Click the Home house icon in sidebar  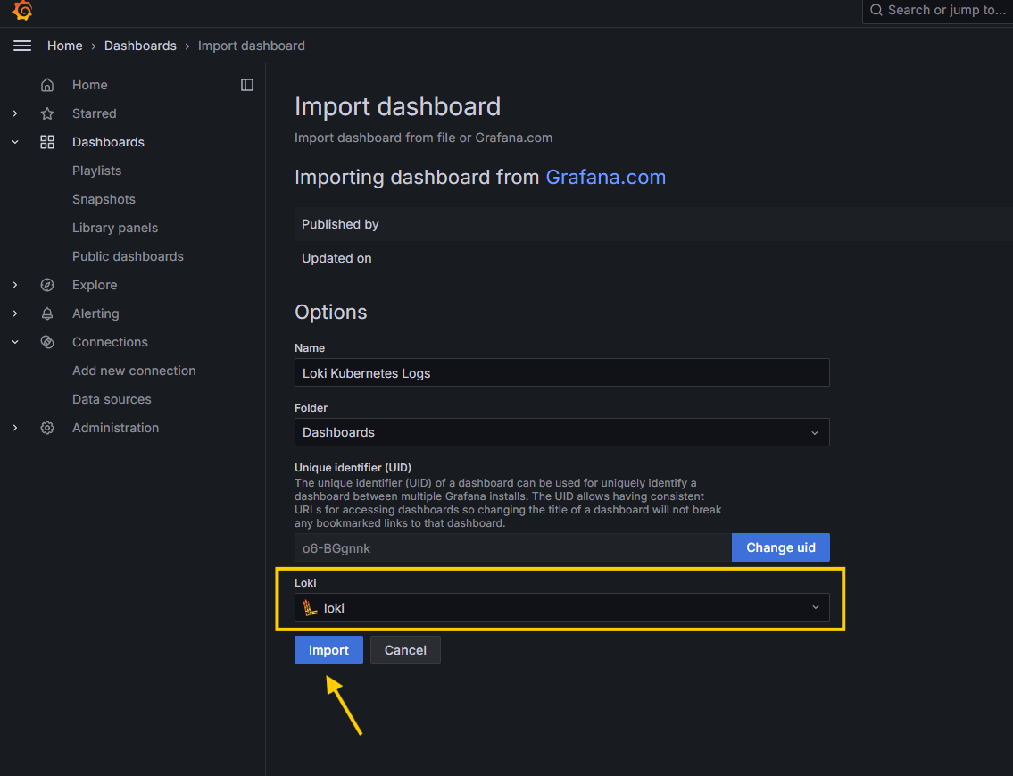47,85
